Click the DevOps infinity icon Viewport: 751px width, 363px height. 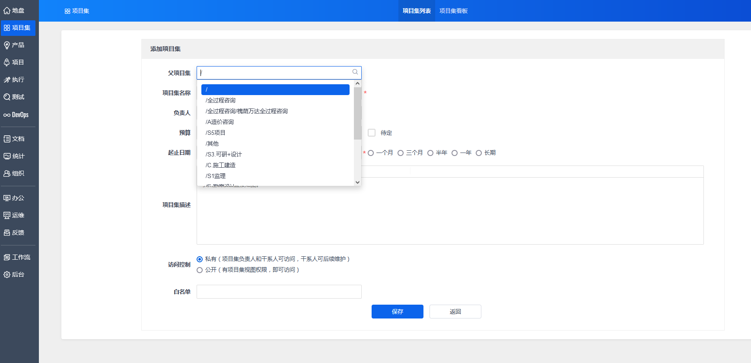[x=7, y=115]
